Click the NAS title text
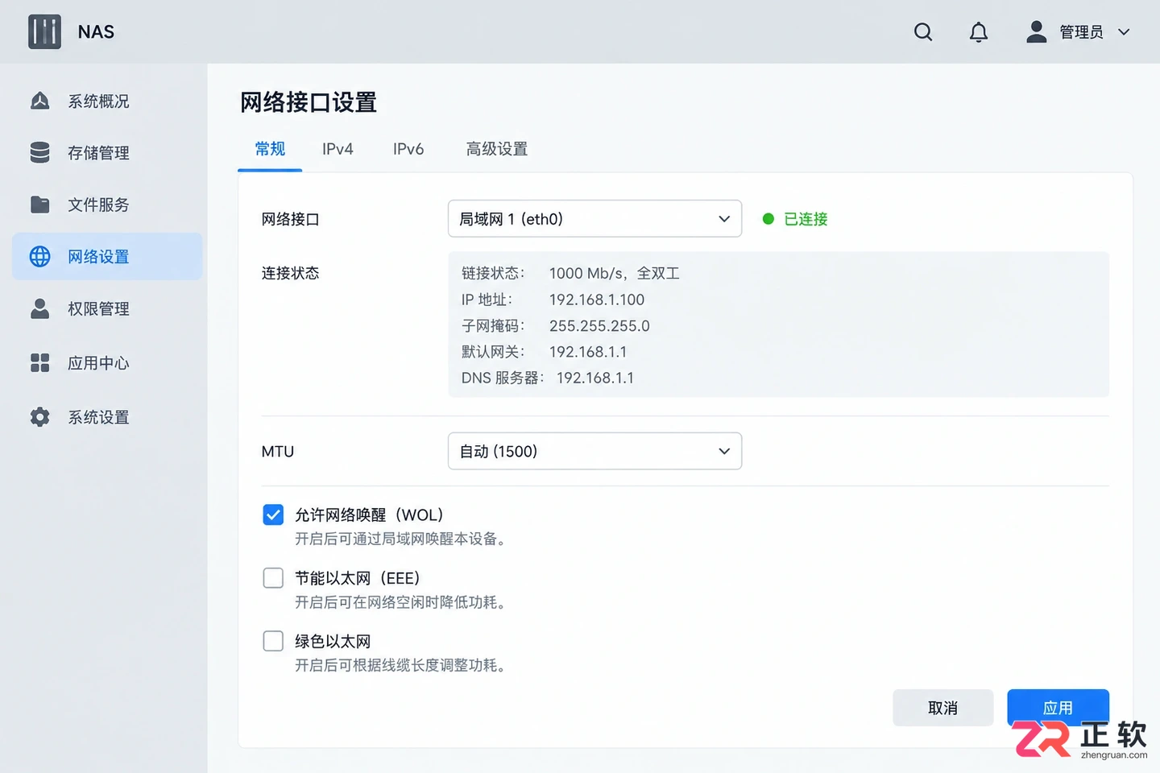Viewport: 1160px width, 773px height. 96,32
